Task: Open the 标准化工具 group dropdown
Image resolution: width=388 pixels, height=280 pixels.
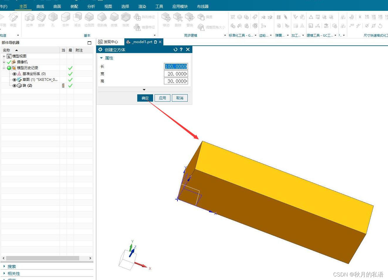Action: point(255,35)
